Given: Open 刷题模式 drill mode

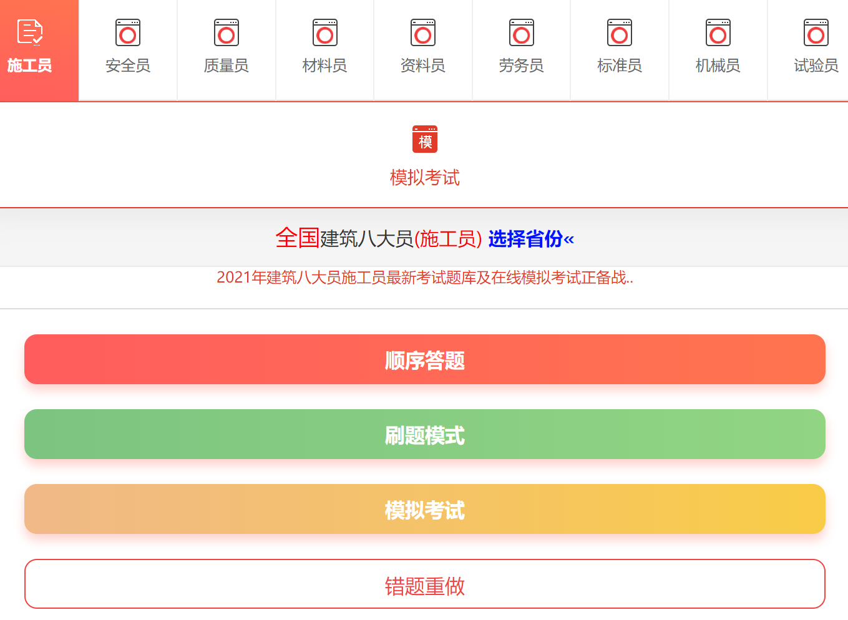Looking at the screenshot, I should (x=425, y=434).
